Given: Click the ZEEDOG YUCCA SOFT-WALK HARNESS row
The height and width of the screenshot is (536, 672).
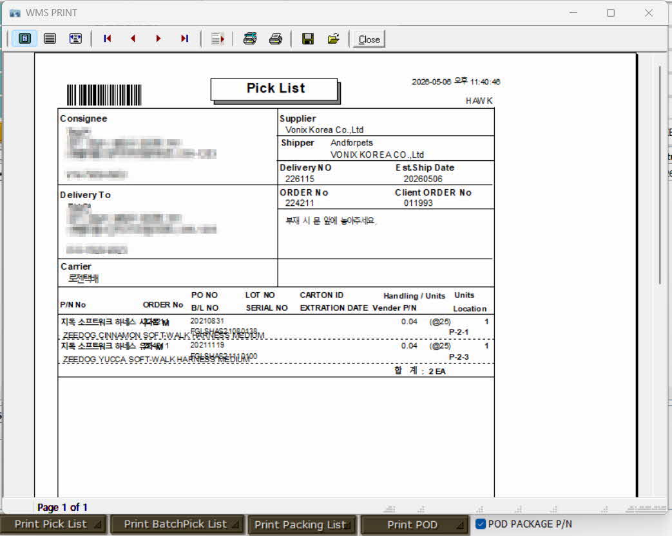Looking at the screenshot, I should click(x=276, y=352).
